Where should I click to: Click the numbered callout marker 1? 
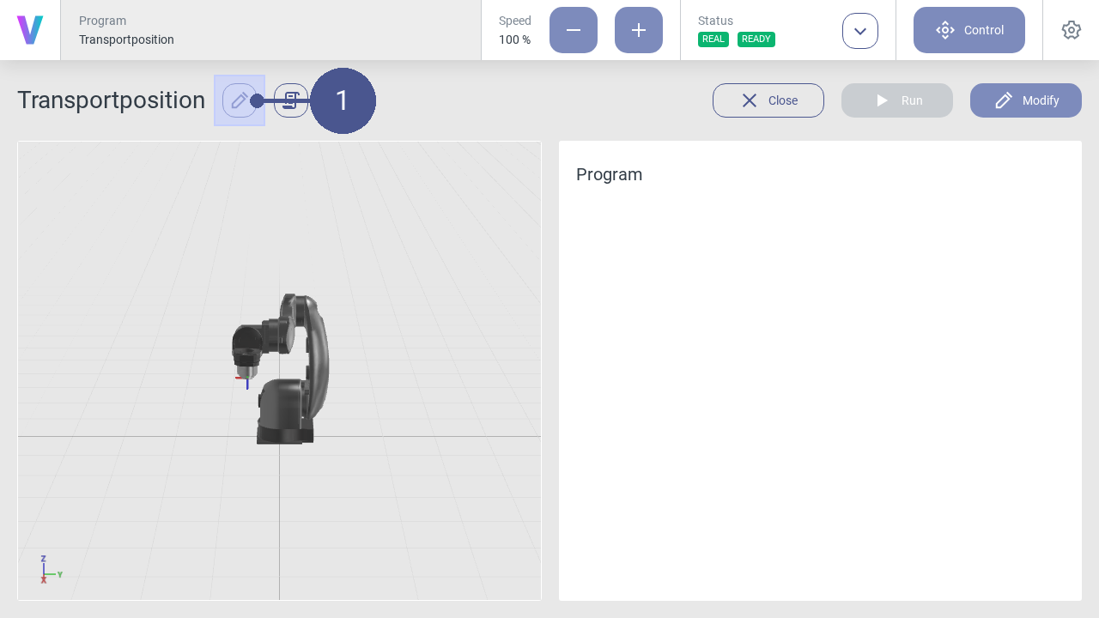click(x=343, y=100)
